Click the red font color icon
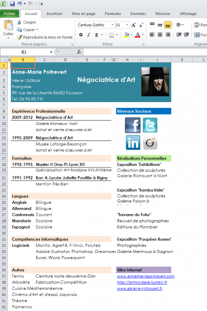The image size is (207, 311). tap(138, 35)
